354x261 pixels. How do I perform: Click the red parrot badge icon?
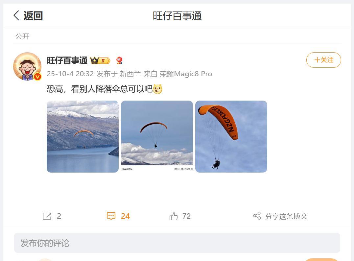click(119, 60)
